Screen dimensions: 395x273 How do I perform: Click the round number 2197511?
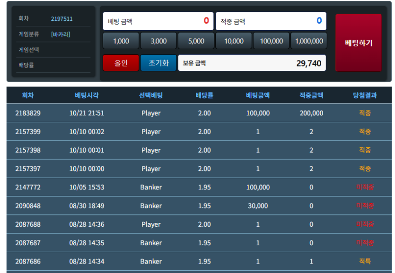coord(61,19)
